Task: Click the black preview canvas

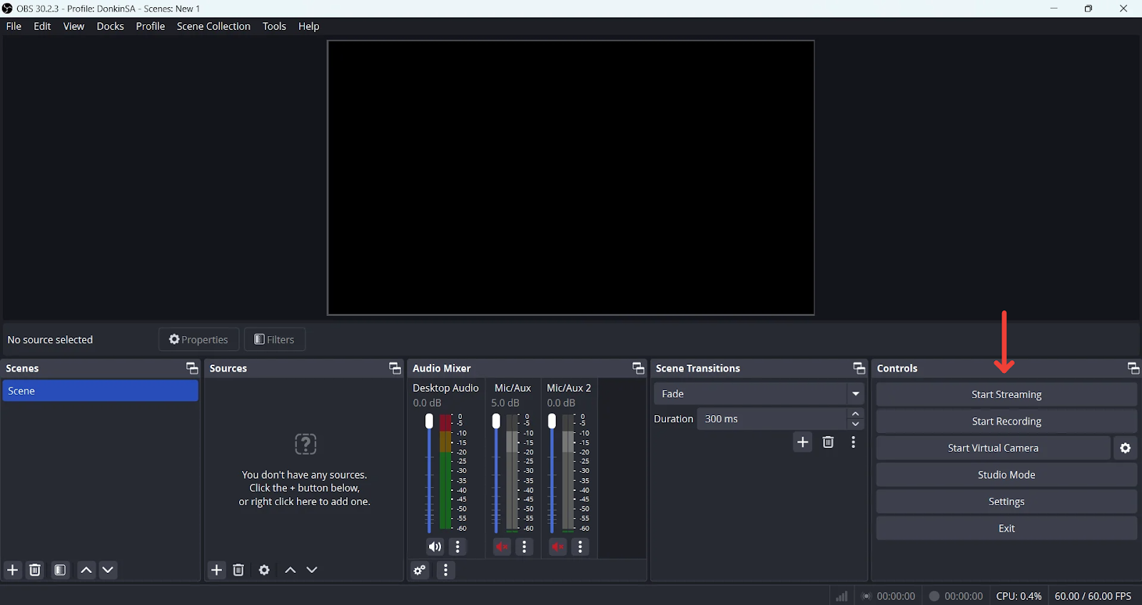Action: coord(571,178)
